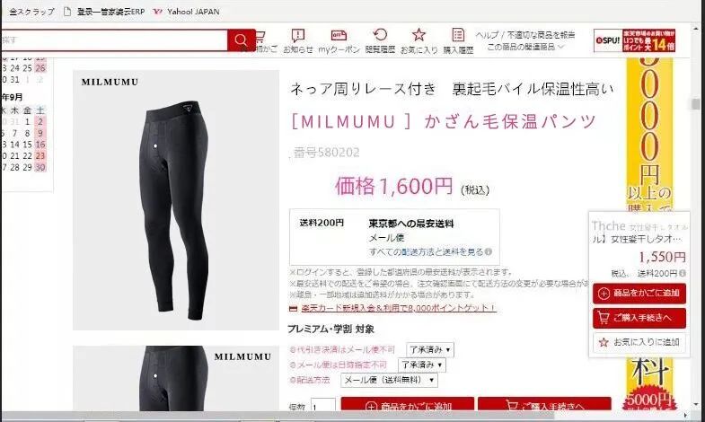Open the 配送方法 メール便 dropdown

click(x=389, y=380)
